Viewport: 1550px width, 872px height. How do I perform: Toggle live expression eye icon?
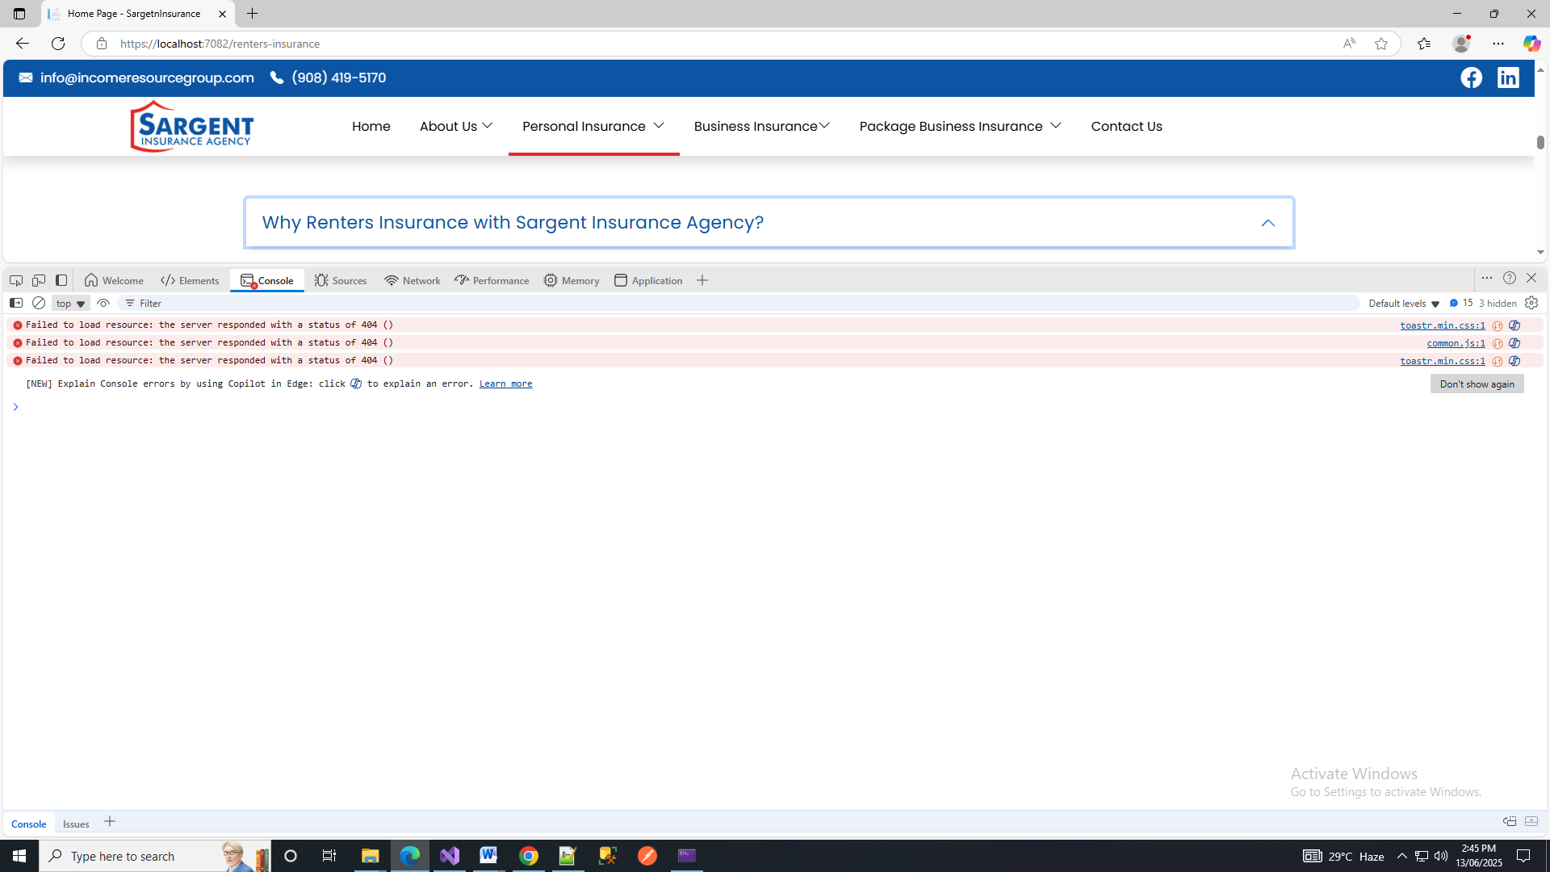coord(103,303)
